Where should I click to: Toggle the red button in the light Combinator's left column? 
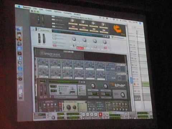[x=54, y=46]
